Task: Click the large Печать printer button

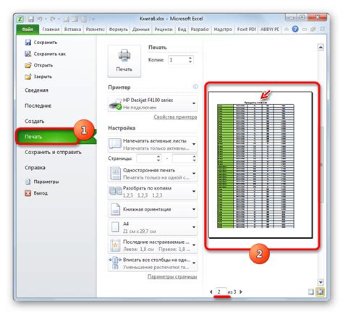Action: 124,61
